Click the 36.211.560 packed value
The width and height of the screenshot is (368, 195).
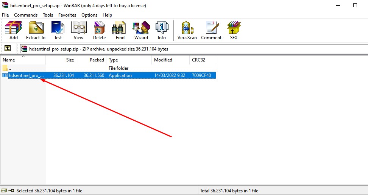[x=94, y=75]
